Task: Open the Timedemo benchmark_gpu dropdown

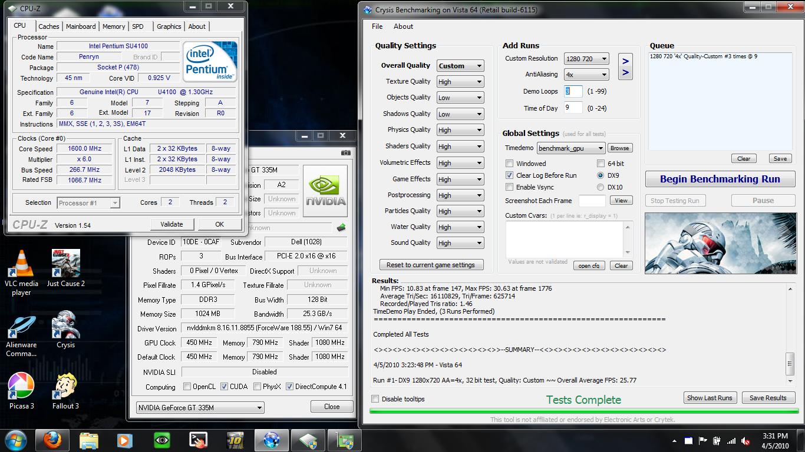Action: (x=570, y=148)
